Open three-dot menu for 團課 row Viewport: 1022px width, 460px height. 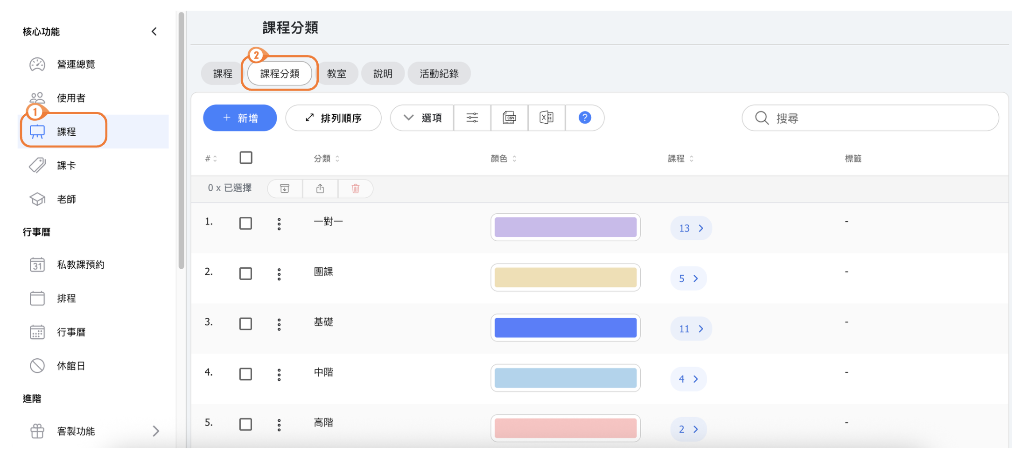coord(279,274)
